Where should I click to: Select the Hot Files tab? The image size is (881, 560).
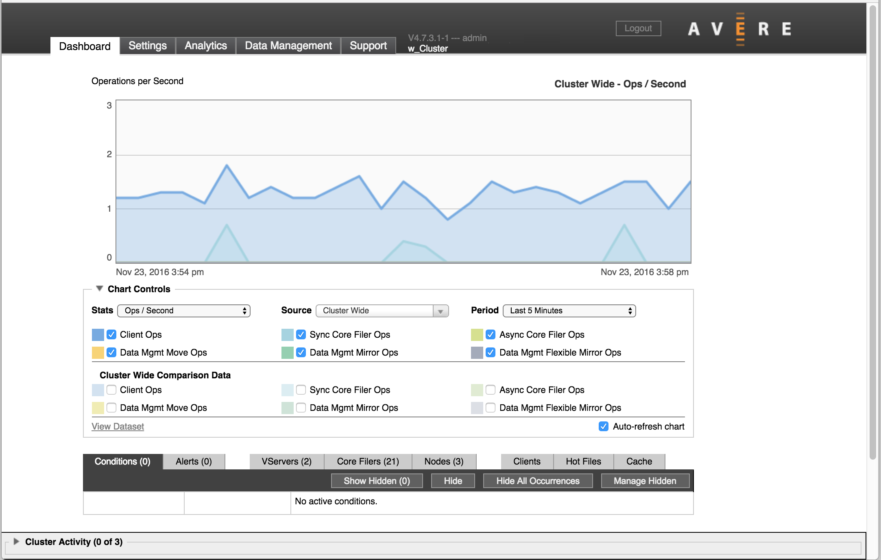[583, 461]
